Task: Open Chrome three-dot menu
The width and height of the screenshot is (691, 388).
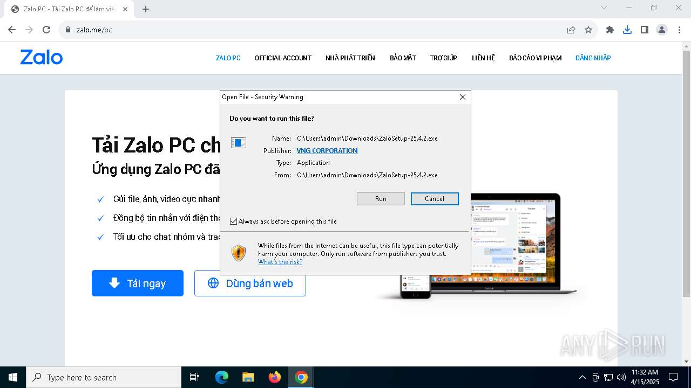Action: point(678,30)
